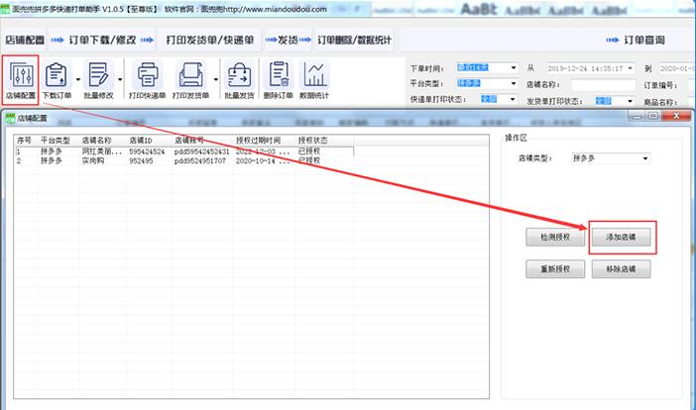Expand the 下载订单 dropdown arrow
This screenshot has width=696, height=410.
[77, 80]
